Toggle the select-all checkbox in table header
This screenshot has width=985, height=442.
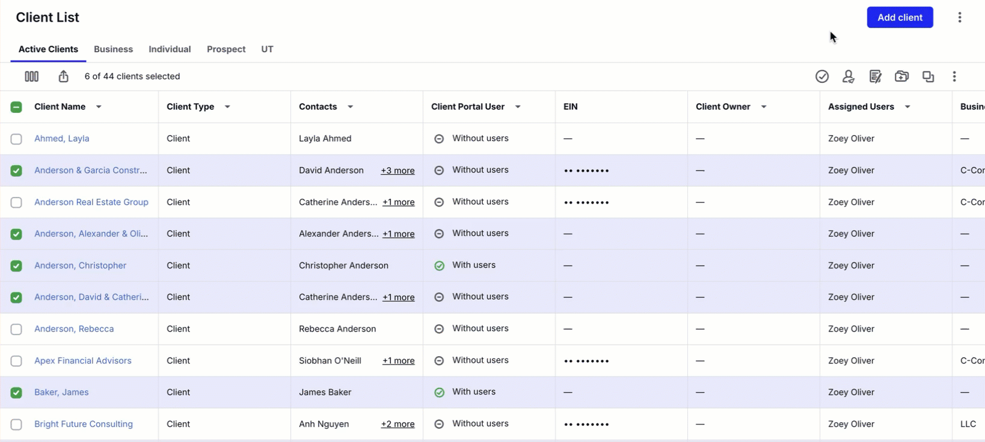tap(16, 107)
